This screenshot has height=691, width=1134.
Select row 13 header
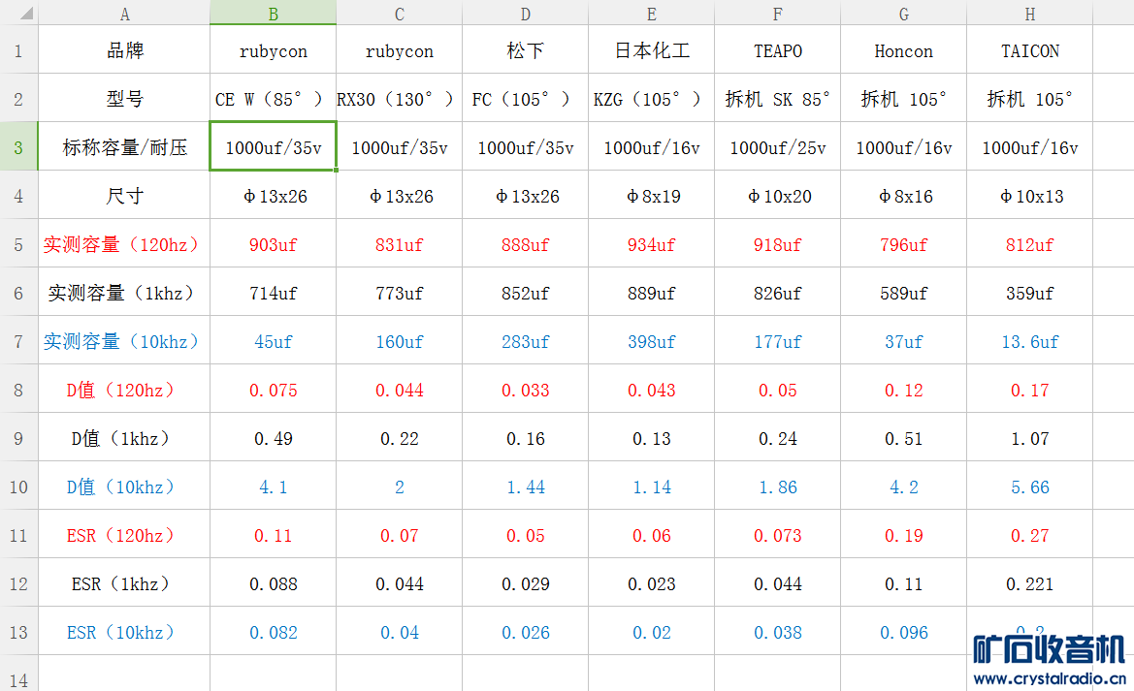[x=18, y=632]
